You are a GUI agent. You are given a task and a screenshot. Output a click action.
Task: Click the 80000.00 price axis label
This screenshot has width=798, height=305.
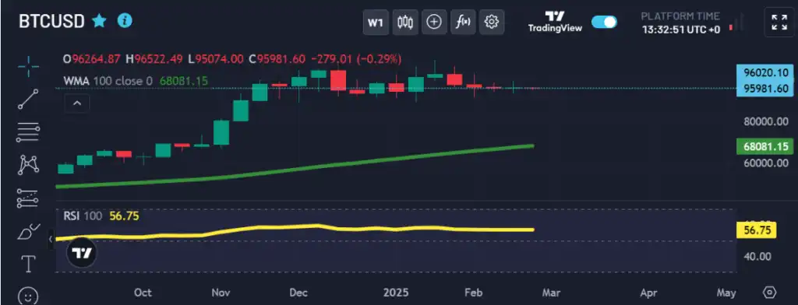[x=765, y=121]
